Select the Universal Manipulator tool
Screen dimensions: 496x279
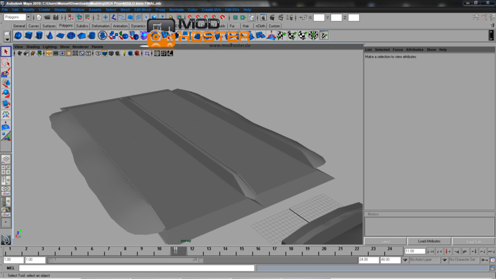pyautogui.click(x=6, y=115)
